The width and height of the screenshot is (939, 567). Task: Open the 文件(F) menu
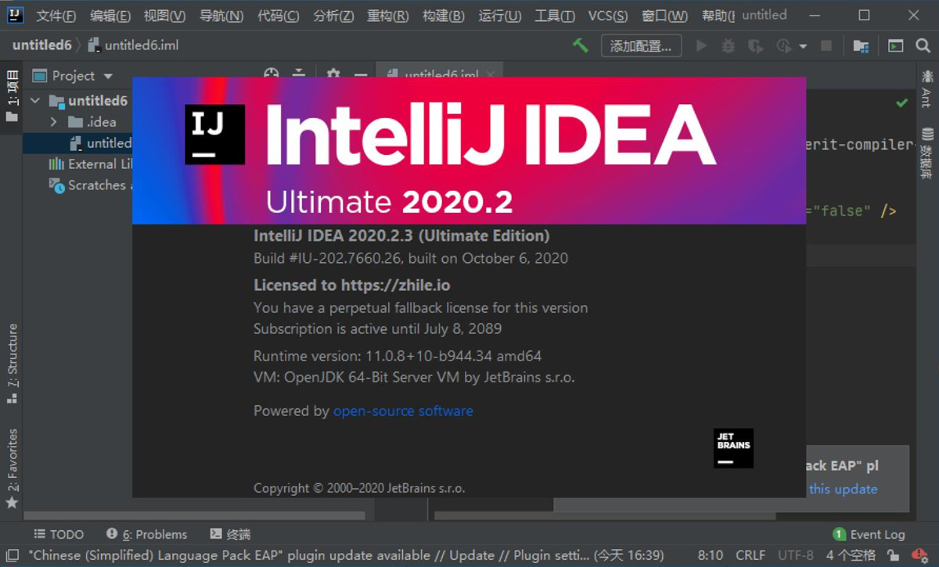[56, 16]
